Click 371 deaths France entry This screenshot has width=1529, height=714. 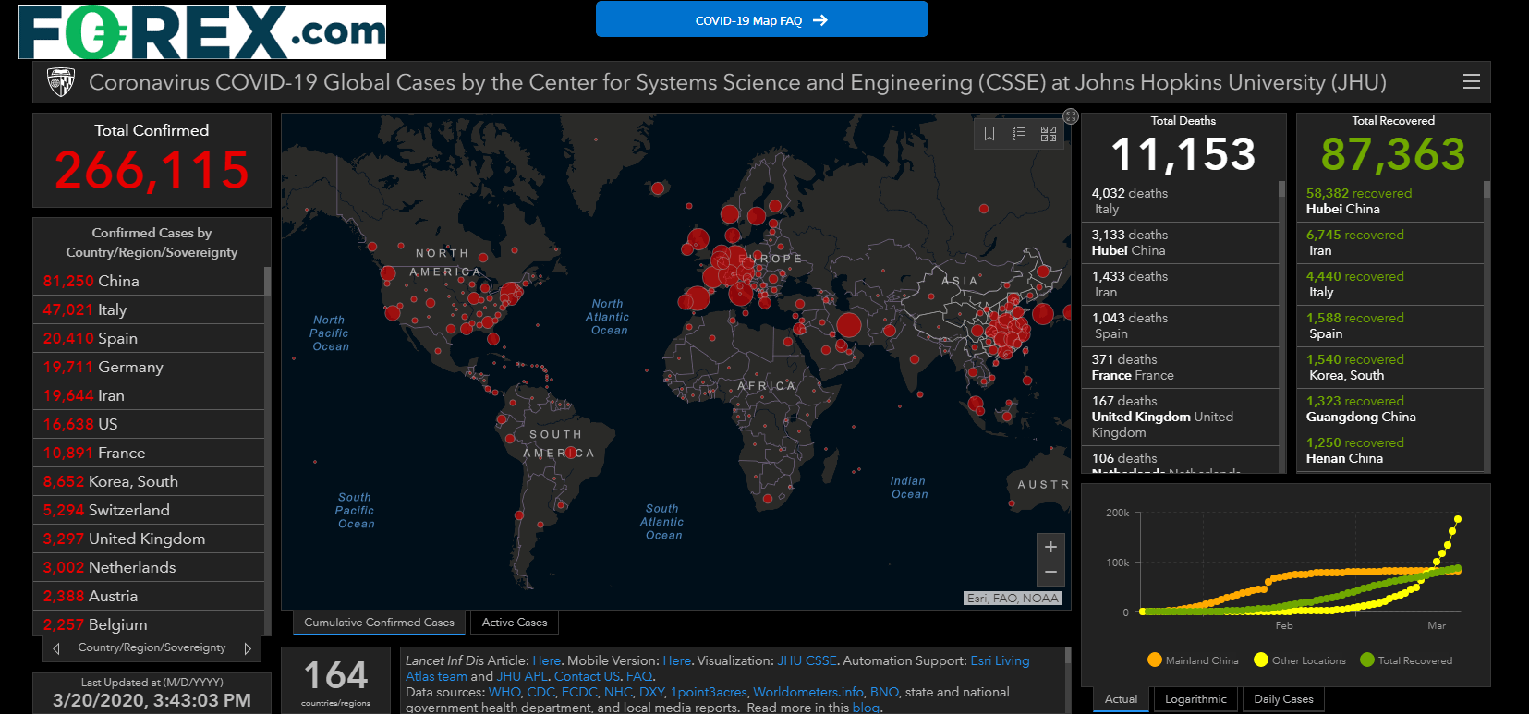click(1180, 368)
